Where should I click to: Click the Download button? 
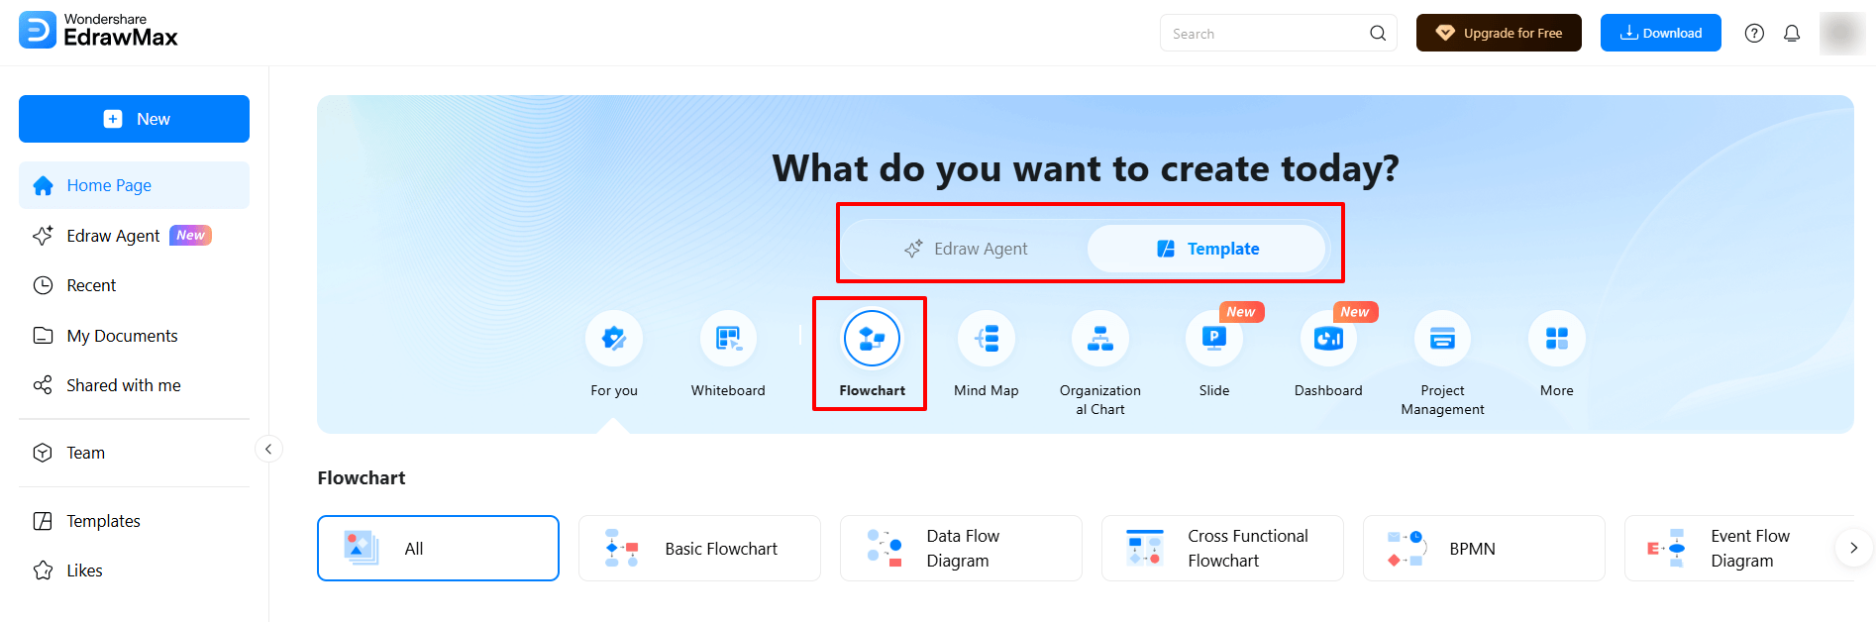[1660, 33]
